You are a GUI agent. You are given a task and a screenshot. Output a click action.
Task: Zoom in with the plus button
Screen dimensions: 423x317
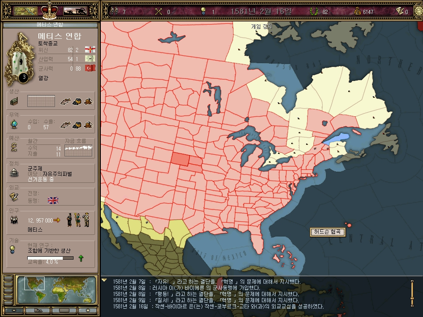(88, 310)
